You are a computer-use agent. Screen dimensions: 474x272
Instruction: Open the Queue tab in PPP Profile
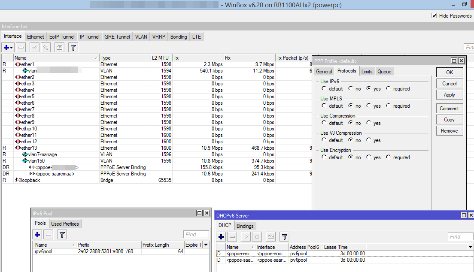coord(384,72)
